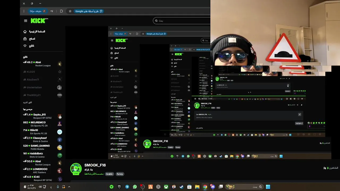Open Riiio10 recommended channel

(x=42, y=132)
